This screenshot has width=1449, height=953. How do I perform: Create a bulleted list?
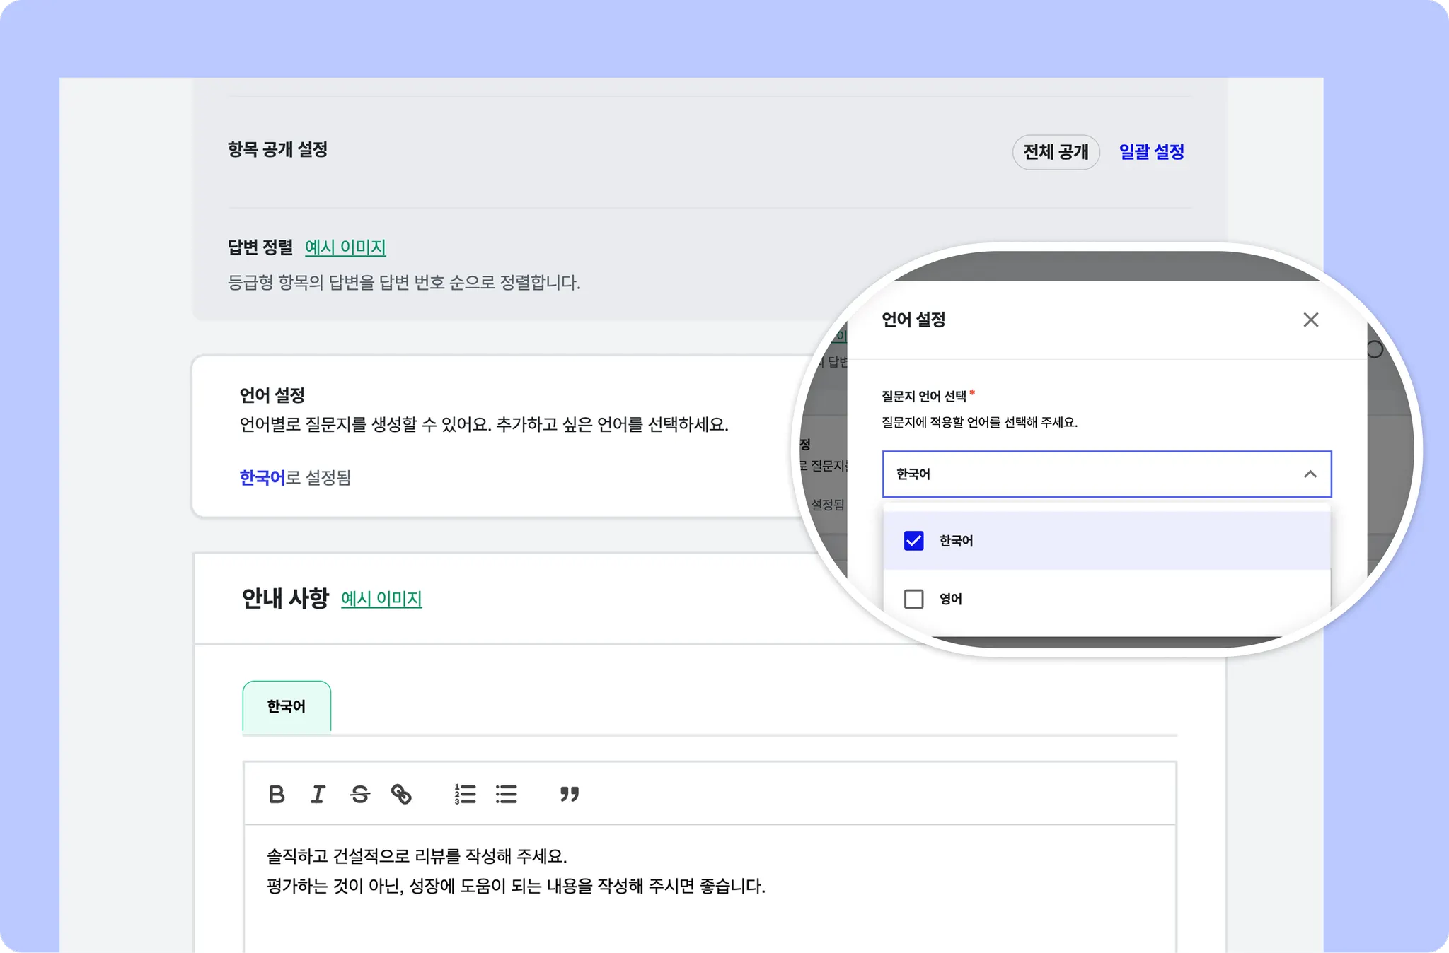pos(507,794)
